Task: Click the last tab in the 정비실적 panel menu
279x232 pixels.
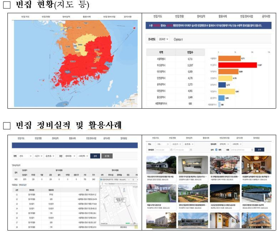Action: pyautogui.click(x=124, y=139)
